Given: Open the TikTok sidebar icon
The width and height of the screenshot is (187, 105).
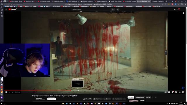Looking at the screenshot, I should click(x=2, y=82).
